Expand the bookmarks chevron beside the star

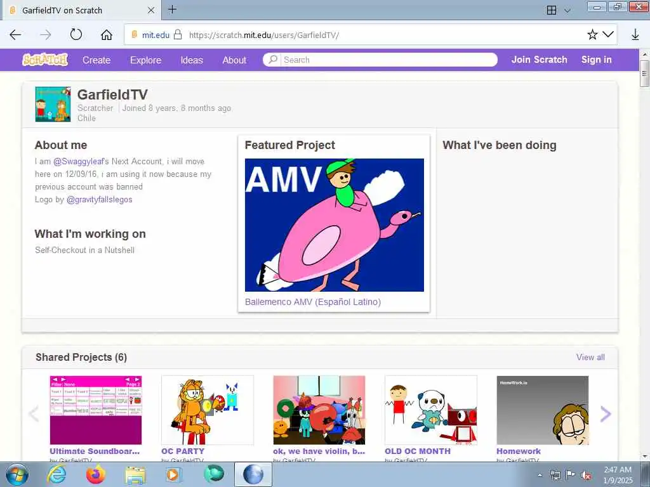pyautogui.click(x=608, y=34)
